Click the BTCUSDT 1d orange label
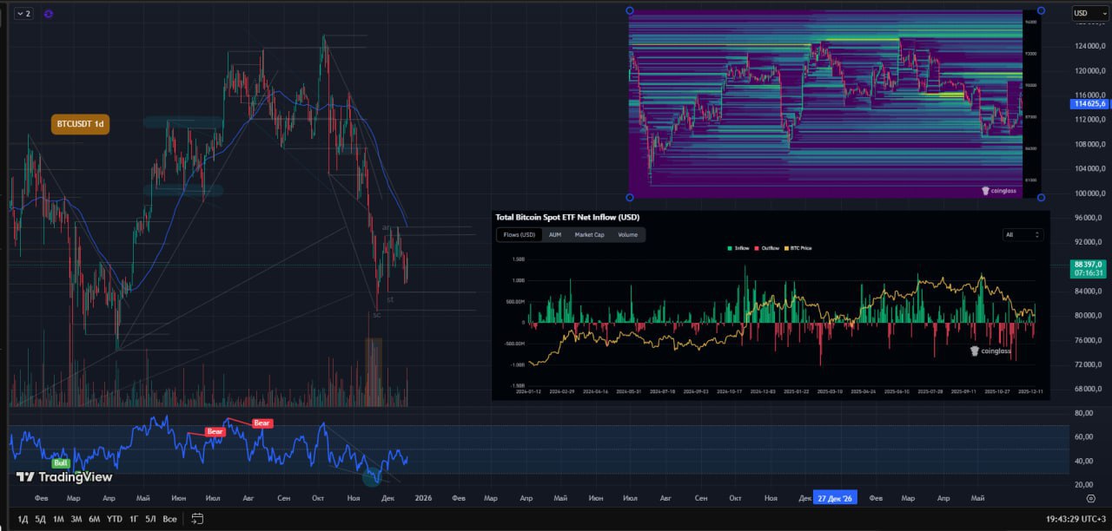 (x=80, y=124)
